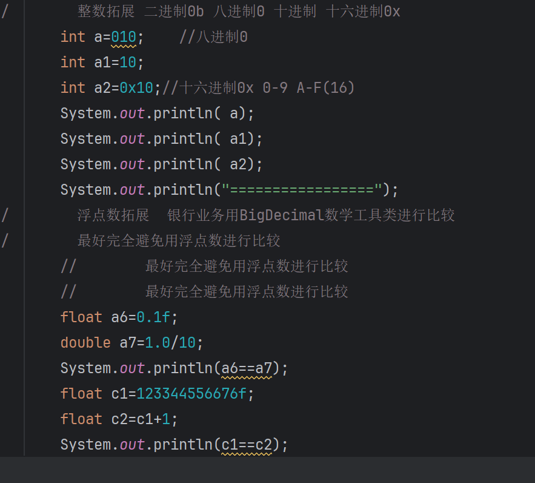Click the hexadecimal literal 0x10
Screen dimensions: 535x483
[136, 88]
